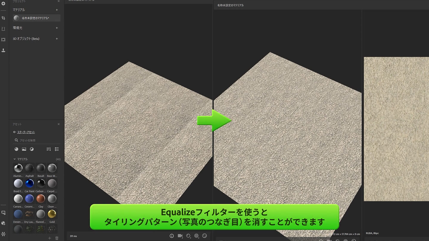The height and width of the screenshot is (241, 429).
Task: Click the plus icon at the asset panel bottom
Action: [49, 238]
